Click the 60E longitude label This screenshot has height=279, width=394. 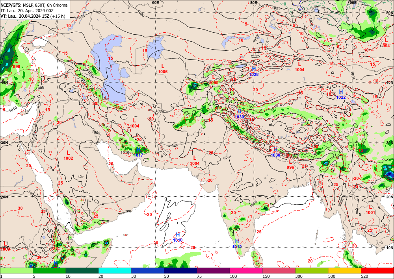(x=156, y=2)
